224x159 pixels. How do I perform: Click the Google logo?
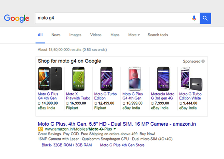pos(17,18)
